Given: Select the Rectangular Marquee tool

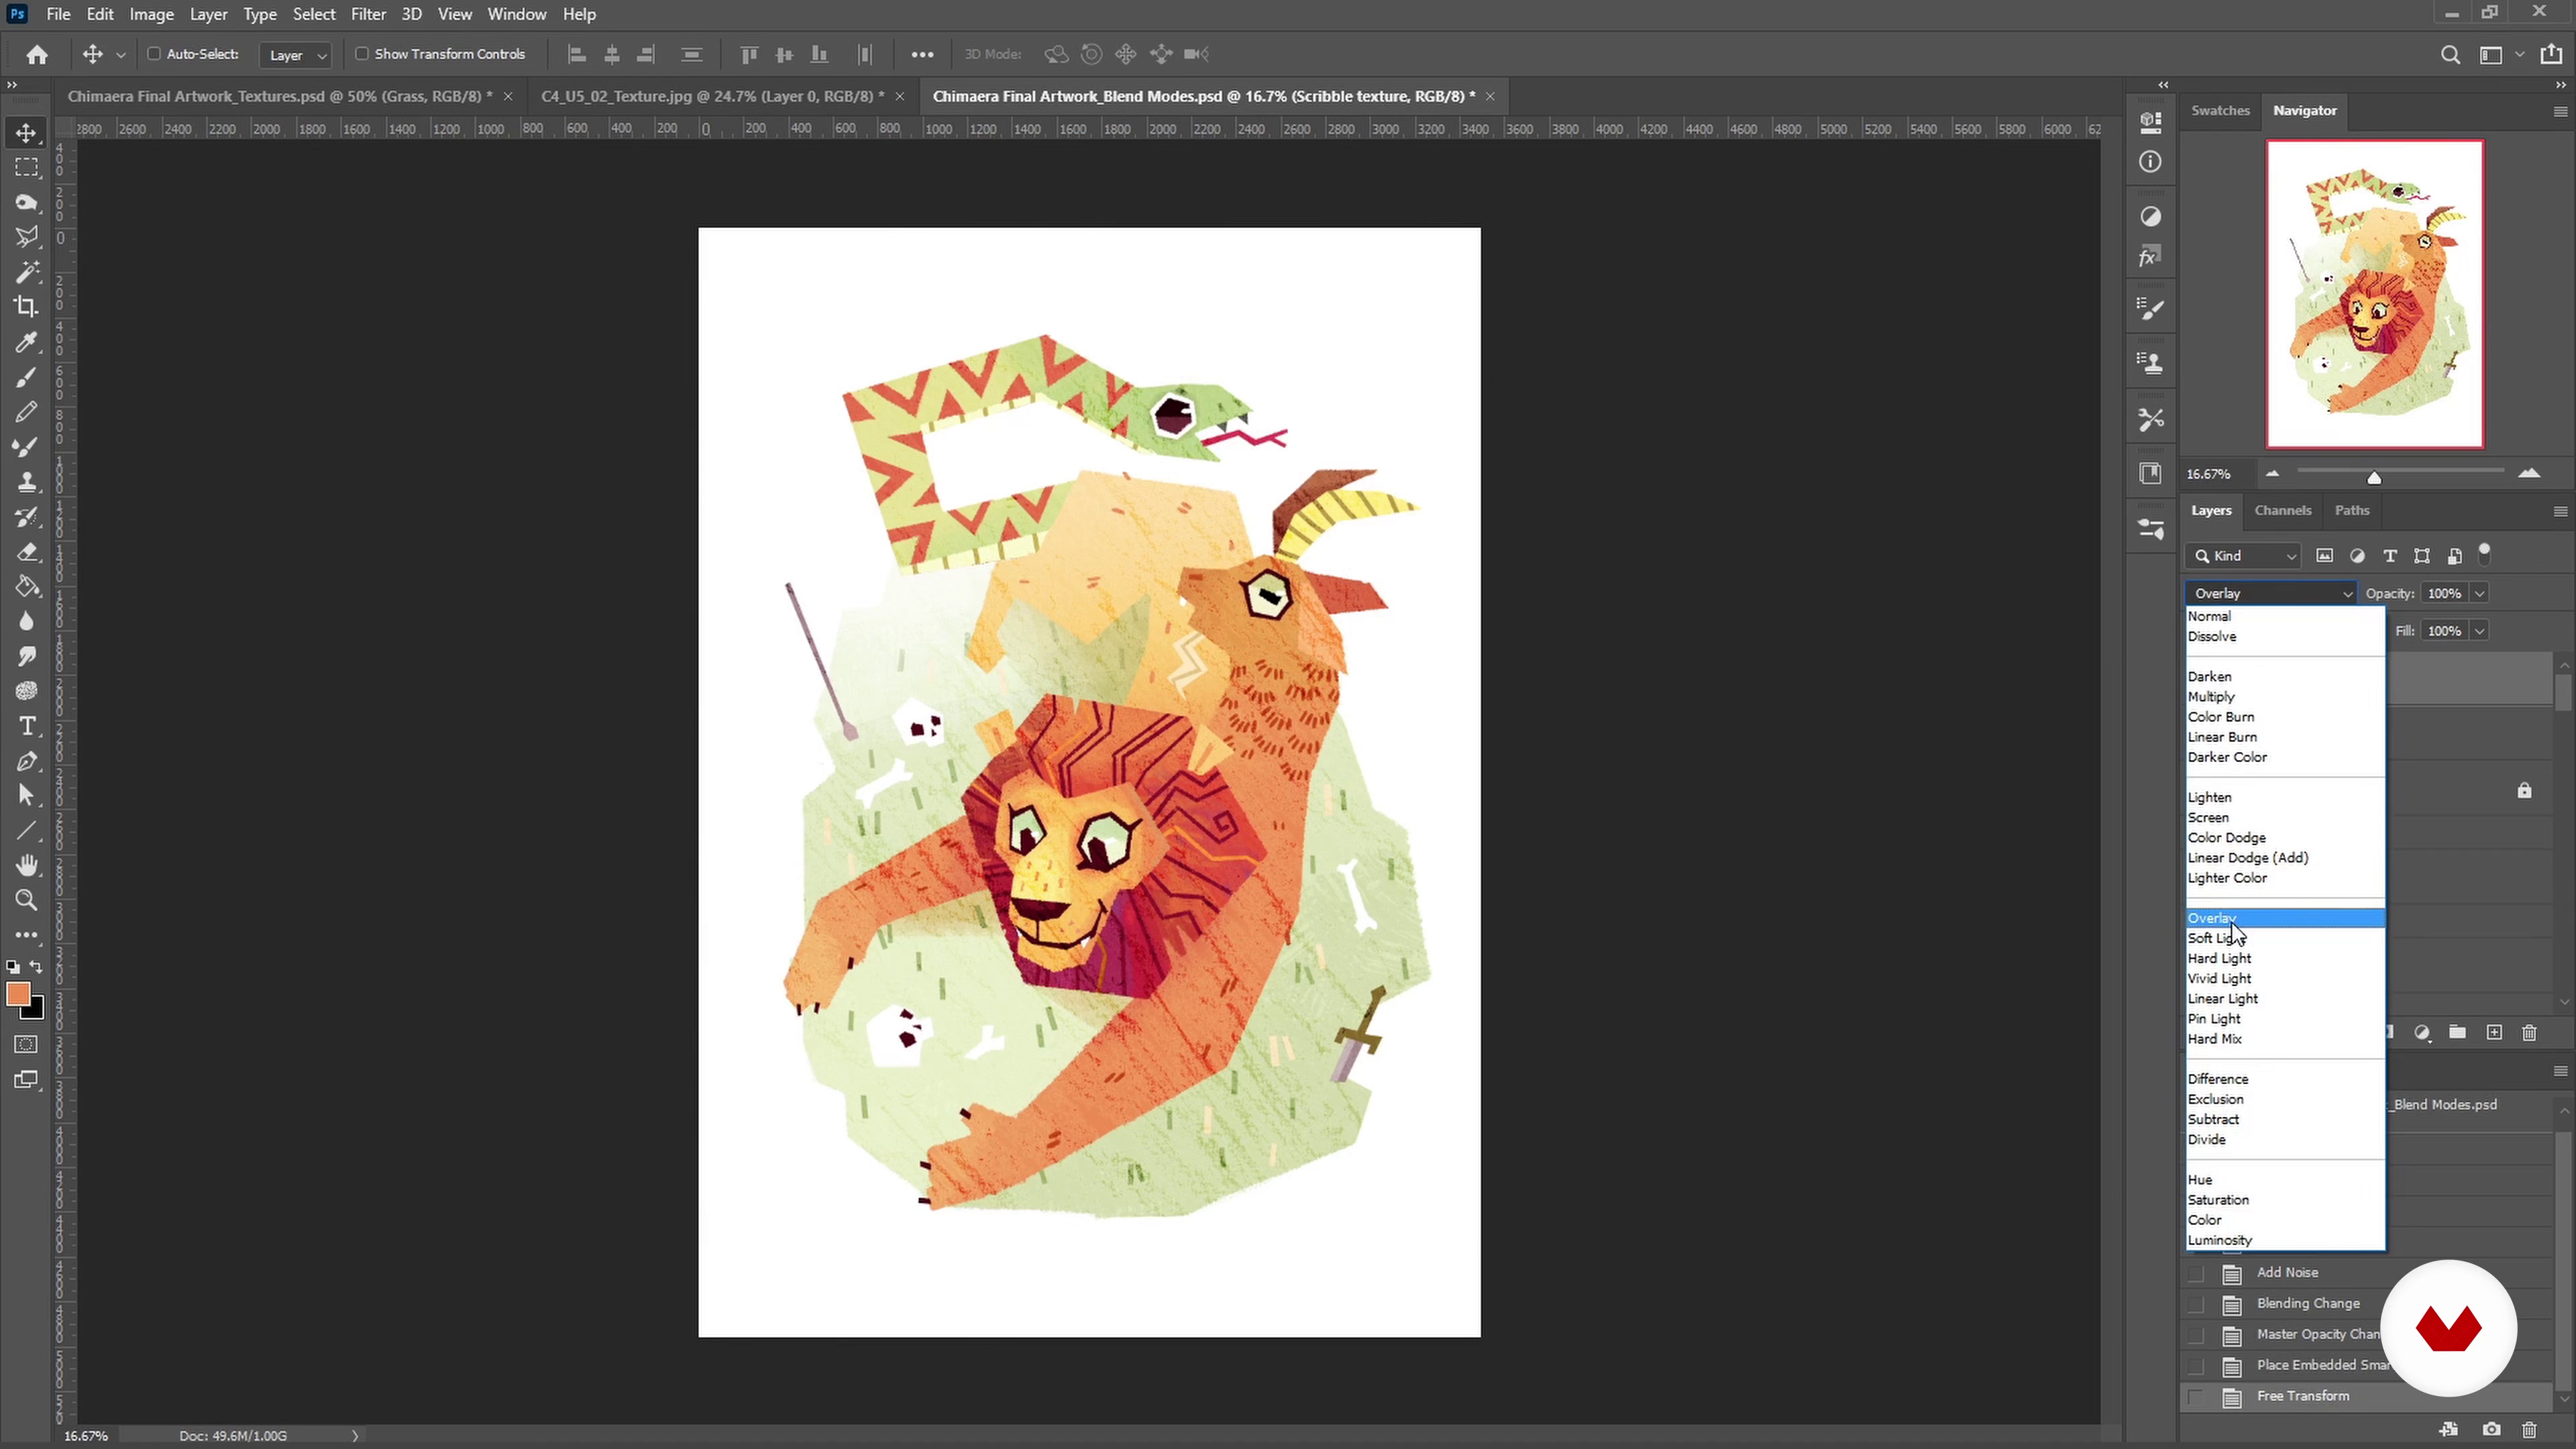Looking at the screenshot, I should tap(26, 168).
